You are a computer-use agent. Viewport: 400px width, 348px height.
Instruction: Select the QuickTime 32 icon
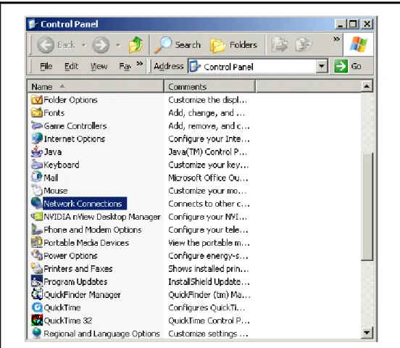click(x=37, y=320)
